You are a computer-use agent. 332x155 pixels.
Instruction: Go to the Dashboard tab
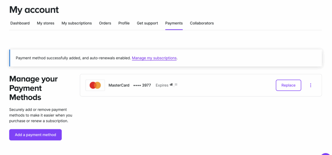(x=20, y=23)
